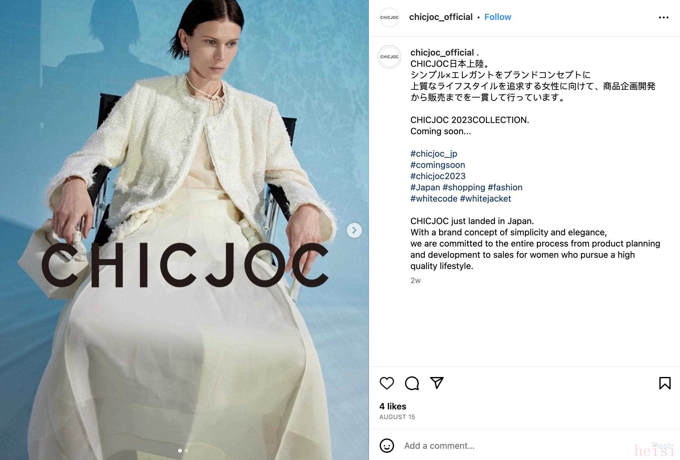Open the CHICJOC profile avatar in the header
This screenshot has width=680, height=460.
click(389, 17)
